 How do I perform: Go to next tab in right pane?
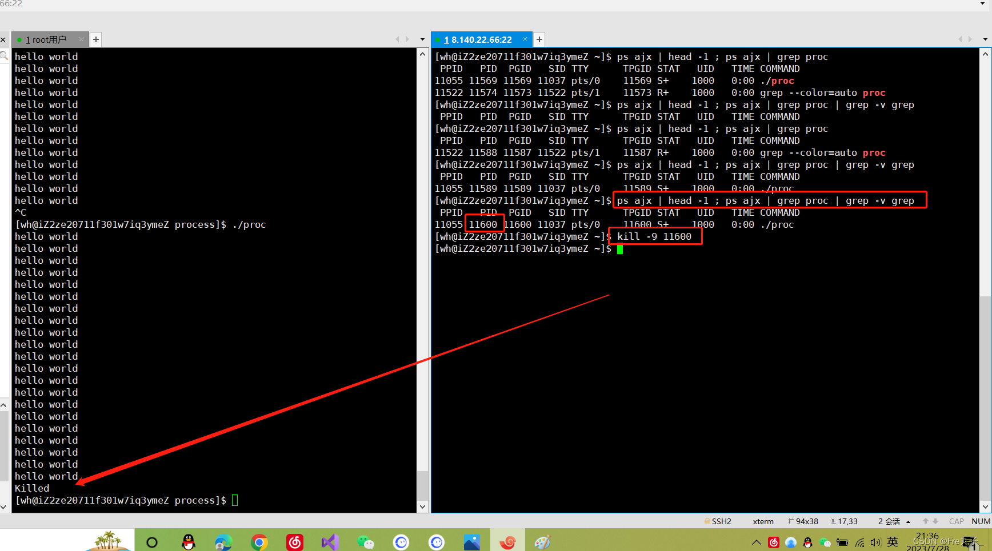point(970,39)
